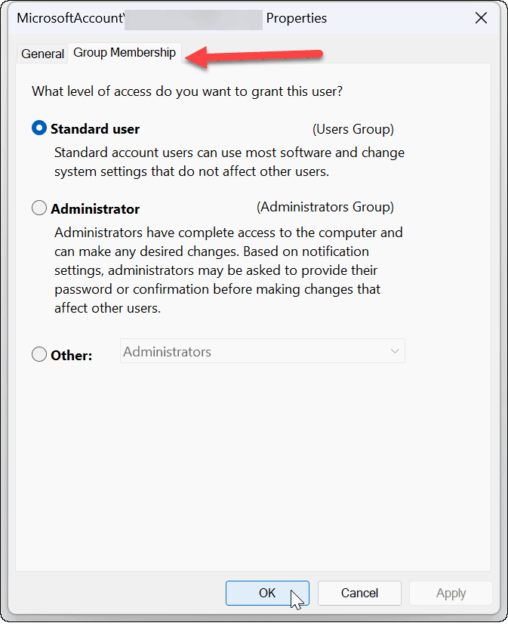Screen dimensions: 508x626
Task: Choose the Administrator access level
Action: coord(38,208)
